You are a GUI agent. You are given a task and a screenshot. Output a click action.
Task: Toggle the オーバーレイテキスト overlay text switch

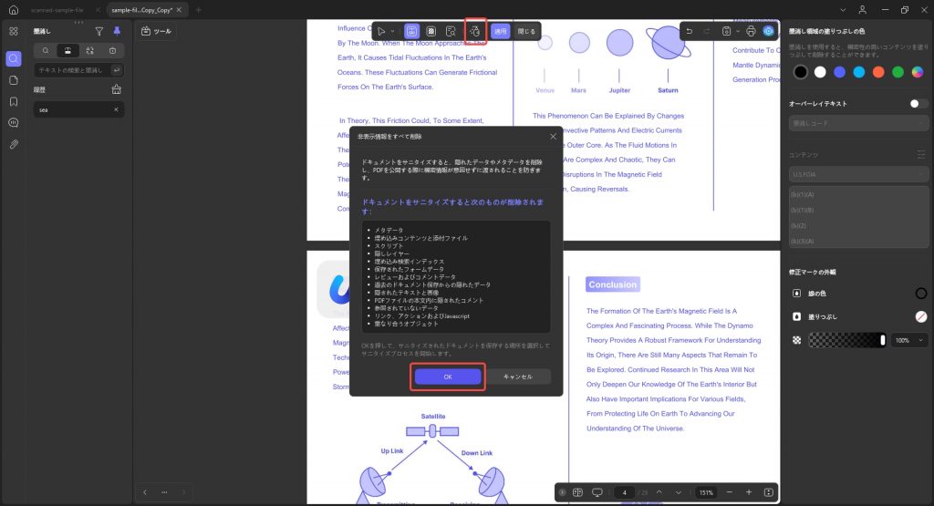point(918,104)
